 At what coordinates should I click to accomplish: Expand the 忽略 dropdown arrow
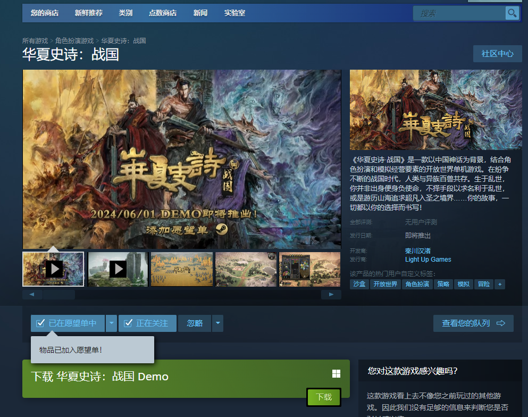pos(218,323)
